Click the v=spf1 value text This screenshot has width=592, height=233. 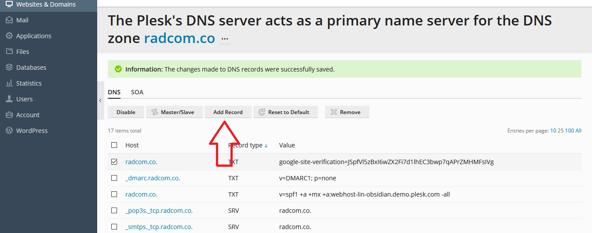(x=365, y=194)
